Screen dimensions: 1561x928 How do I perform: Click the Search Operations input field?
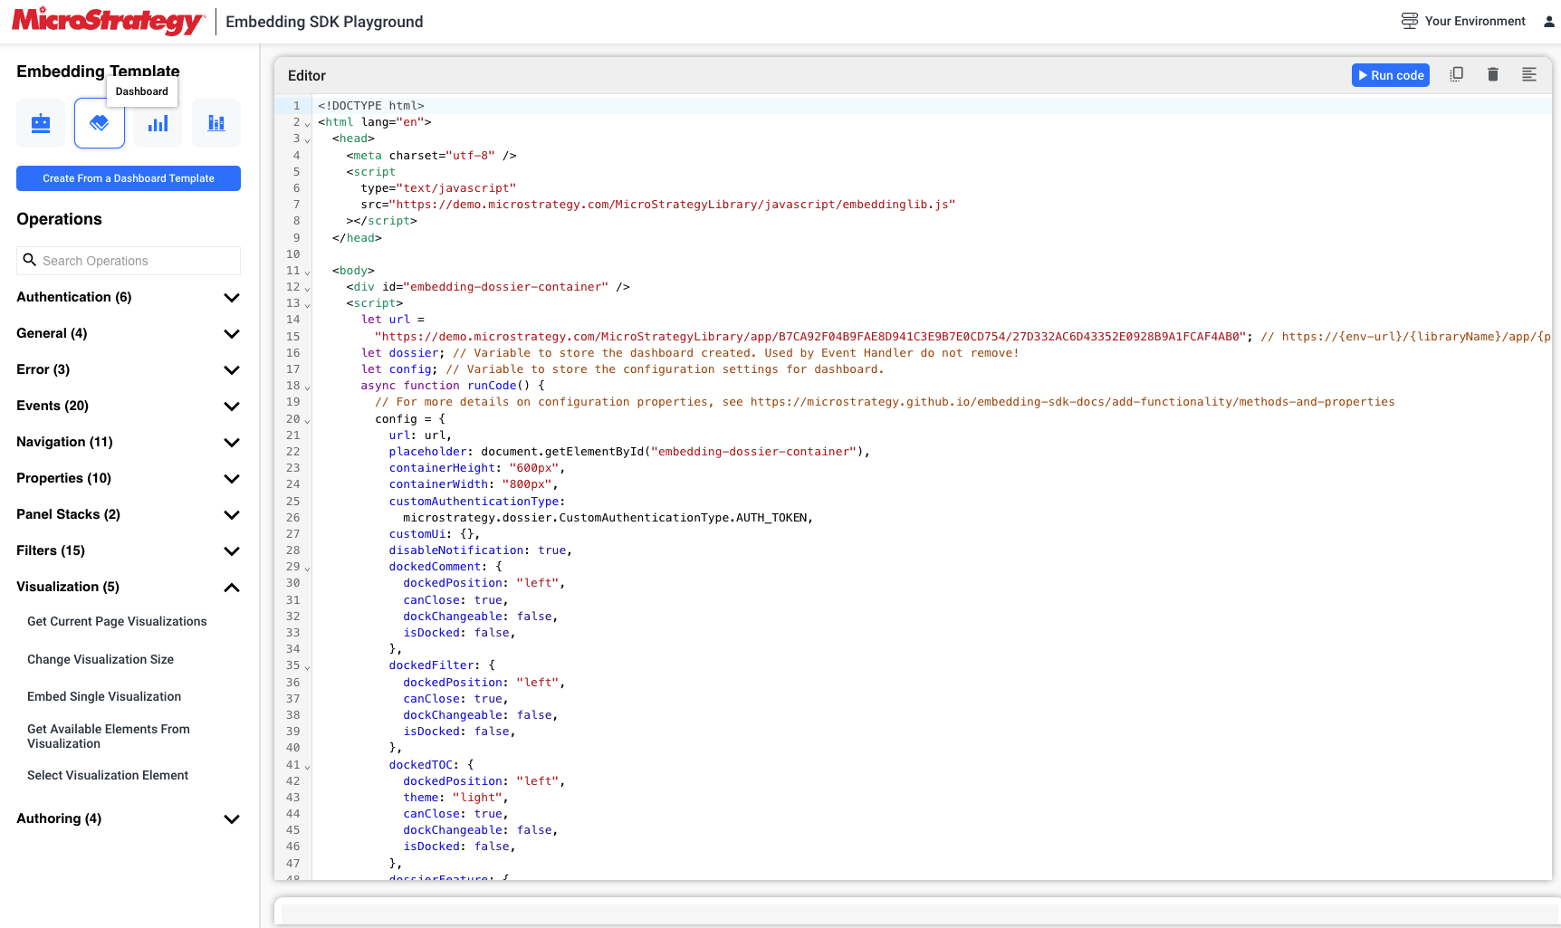coord(128,261)
